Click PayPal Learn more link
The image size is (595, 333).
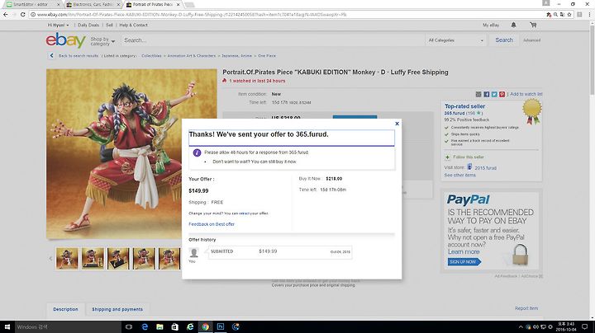click(464, 251)
